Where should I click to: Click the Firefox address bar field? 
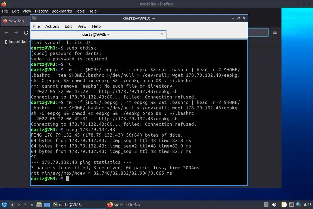pyautogui.click(x=258, y=32)
